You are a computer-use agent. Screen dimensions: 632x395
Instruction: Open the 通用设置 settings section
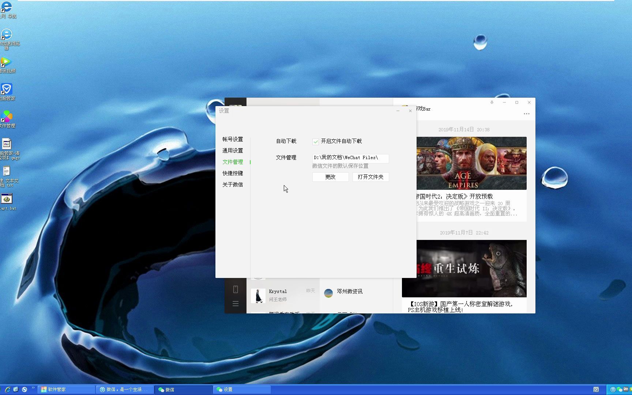click(x=233, y=151)
